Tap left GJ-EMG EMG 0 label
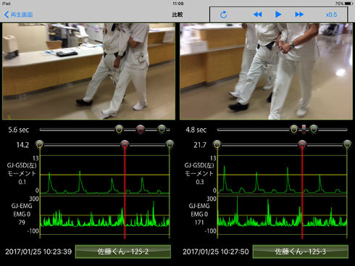The image size is (355, 266). 22,210
